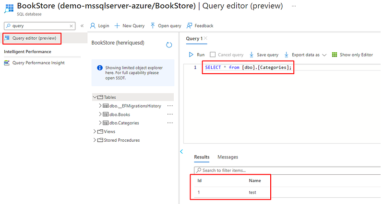
Task: Run the current query
Action: click(197, 55)
